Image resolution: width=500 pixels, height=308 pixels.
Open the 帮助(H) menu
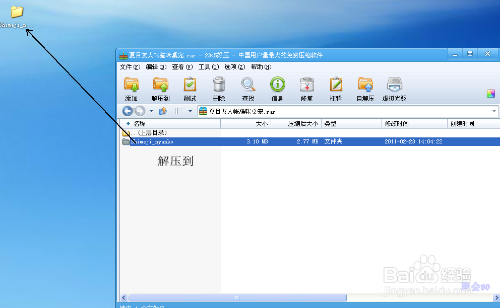click(x=261, y=67)
